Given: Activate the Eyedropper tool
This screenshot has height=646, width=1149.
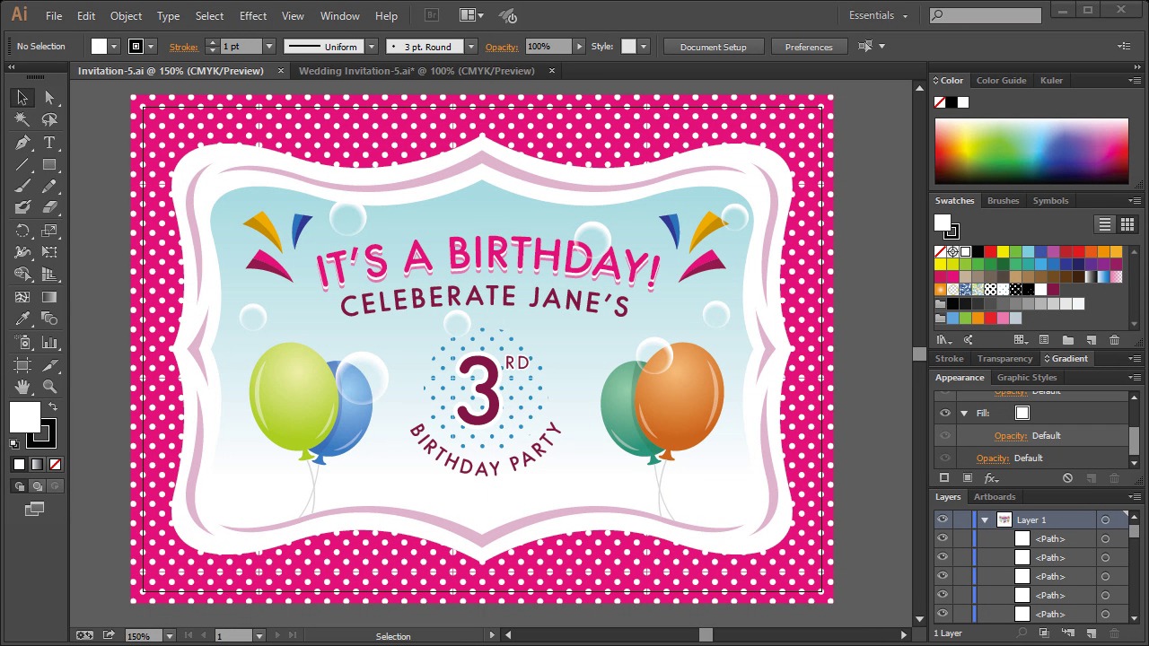Looking at the screenshot, I should (22, 319).
